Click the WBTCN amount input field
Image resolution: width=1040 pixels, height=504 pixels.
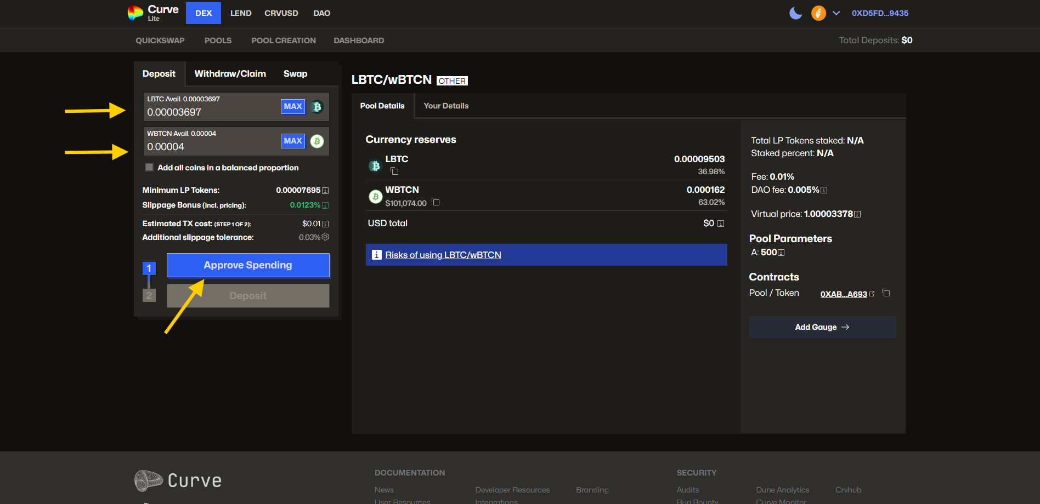pos(211,147)
